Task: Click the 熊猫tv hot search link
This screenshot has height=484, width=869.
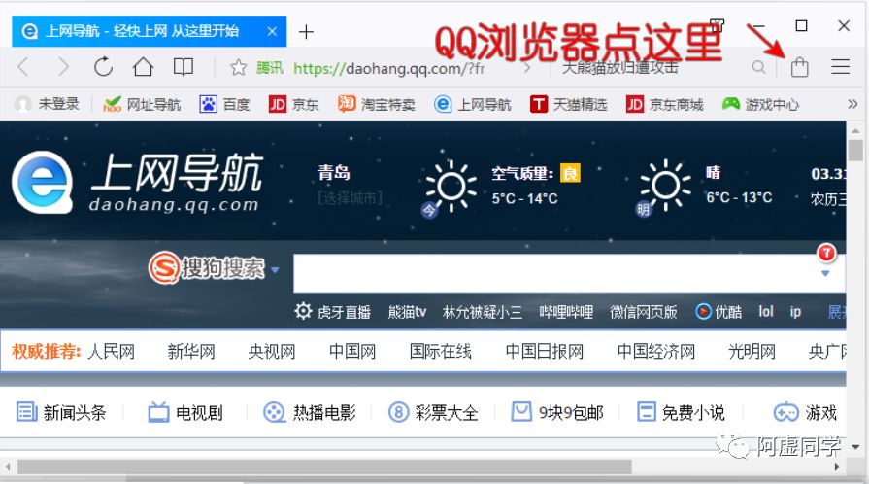Action: point(408,312)
